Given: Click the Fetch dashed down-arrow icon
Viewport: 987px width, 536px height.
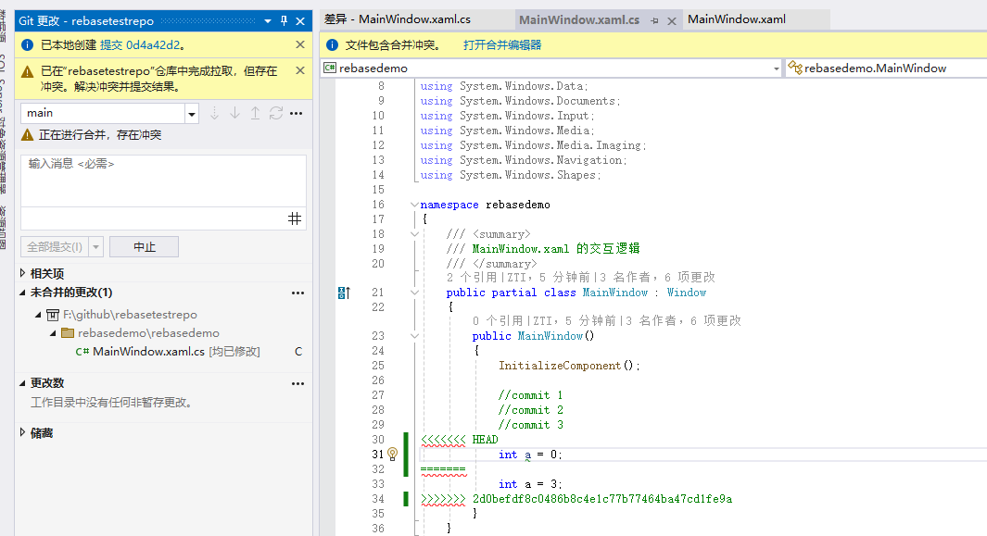Looking at the screenshot, I should point(214,113).
